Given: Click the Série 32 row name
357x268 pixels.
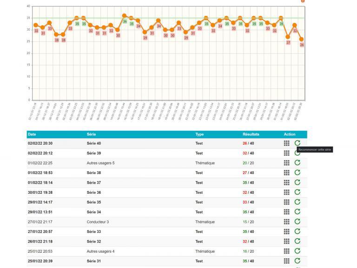Looking at the screenshot, I should tap(94, 241).
